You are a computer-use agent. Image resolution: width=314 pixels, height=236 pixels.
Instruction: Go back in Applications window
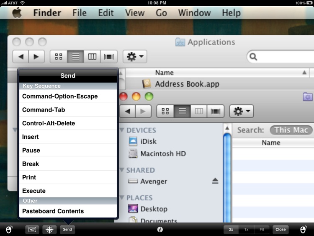[21, 57]
